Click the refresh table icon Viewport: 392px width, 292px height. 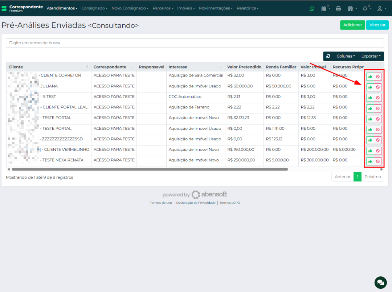point(328,56)
